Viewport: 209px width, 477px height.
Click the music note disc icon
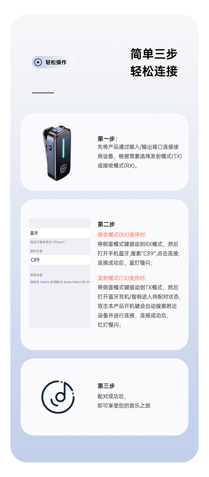pyautogui.click(x=58, y=397)
